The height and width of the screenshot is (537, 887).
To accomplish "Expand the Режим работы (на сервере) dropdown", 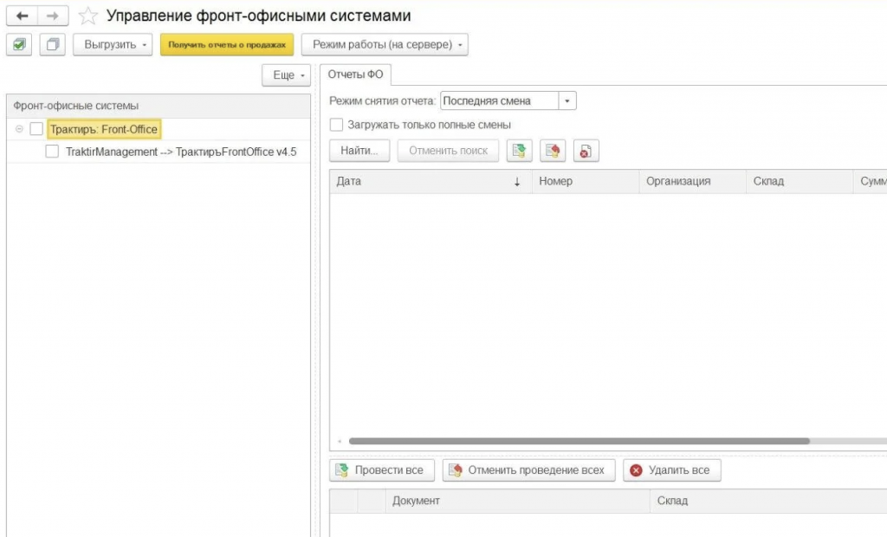I will point(385,45).
